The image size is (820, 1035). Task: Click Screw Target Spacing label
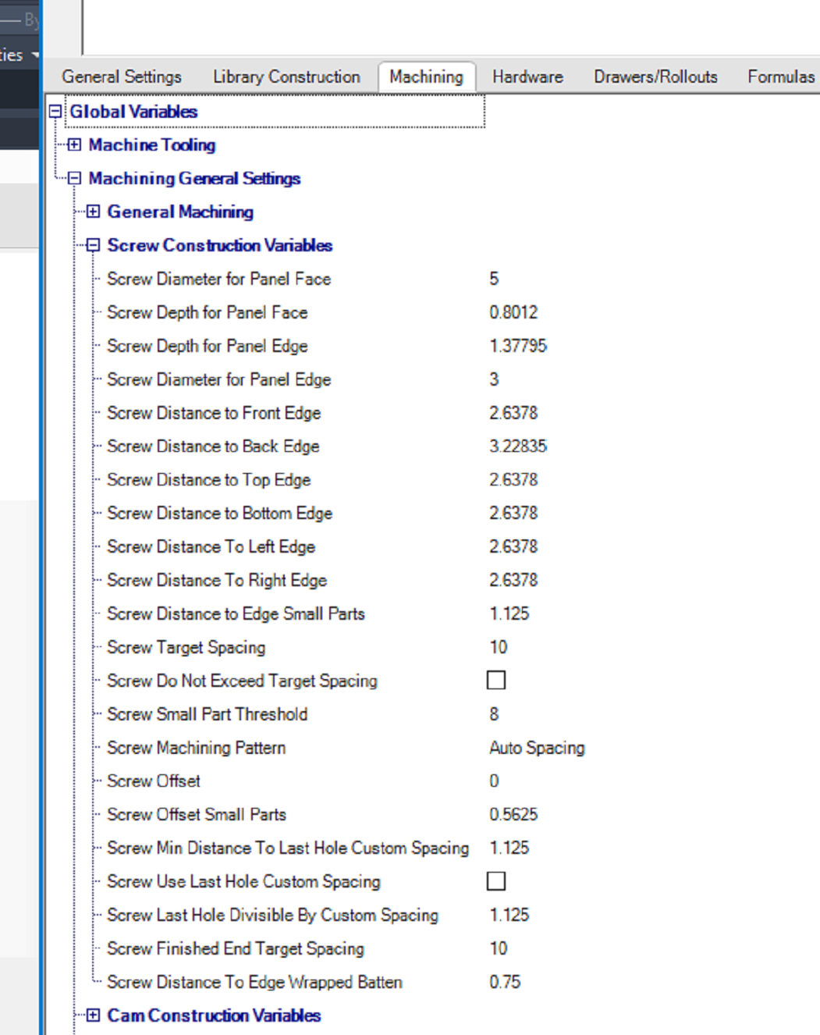pos(186,647)
